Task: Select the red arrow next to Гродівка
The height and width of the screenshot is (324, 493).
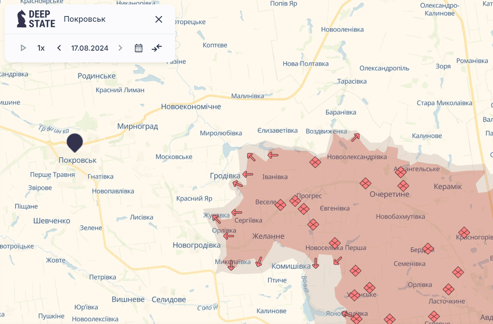Action: click(248, 174)
